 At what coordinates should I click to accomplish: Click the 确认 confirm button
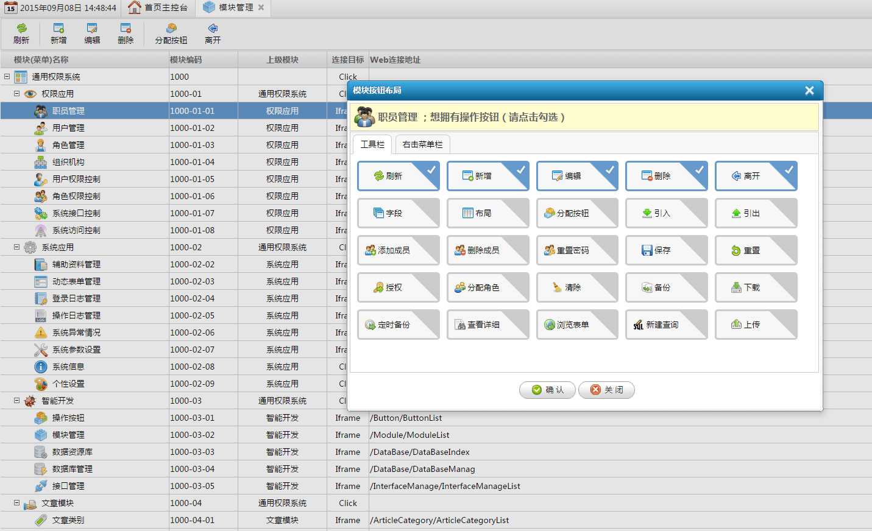547,390
